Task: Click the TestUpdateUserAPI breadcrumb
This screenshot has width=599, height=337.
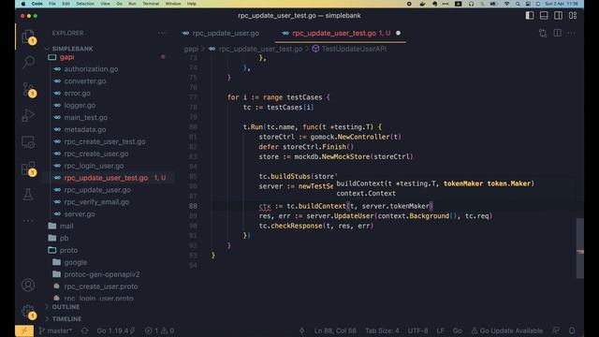Action: (349, 49)
